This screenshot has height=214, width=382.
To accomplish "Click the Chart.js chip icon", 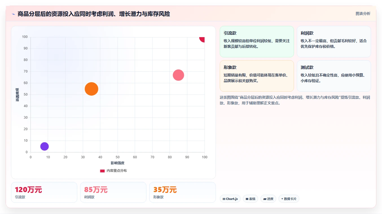I will (224, 199).
